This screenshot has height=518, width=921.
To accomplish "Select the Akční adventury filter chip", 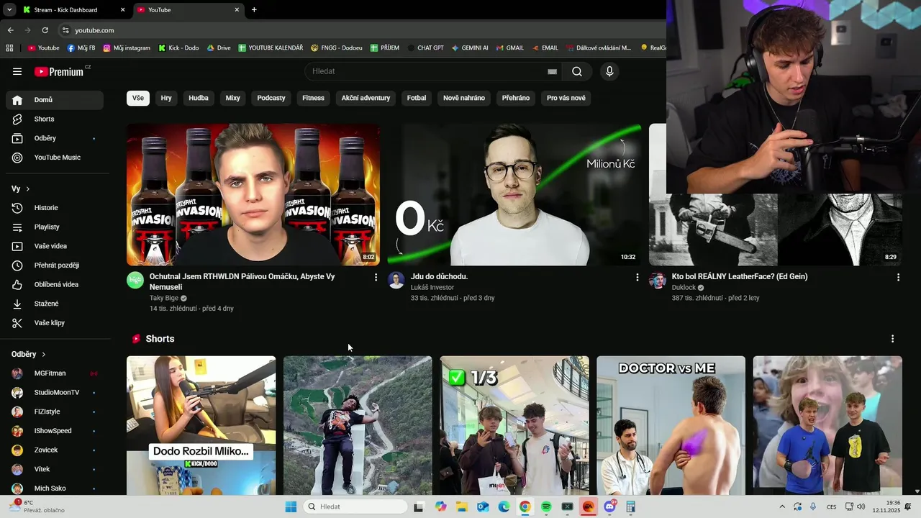I will point(366,98).
